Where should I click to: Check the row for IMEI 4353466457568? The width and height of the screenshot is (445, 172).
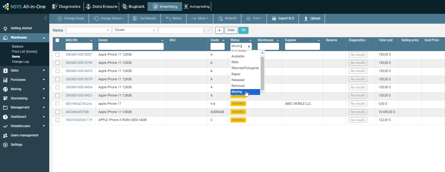pyautogui.click(x=58, y=112)
